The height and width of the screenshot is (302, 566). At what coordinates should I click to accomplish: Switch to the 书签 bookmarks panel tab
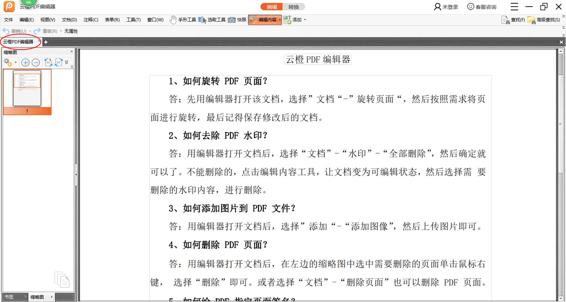pos(9,297)
